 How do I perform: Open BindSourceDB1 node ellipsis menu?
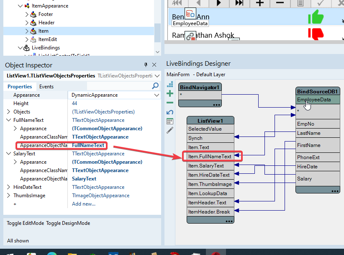(x=335, y=191)
